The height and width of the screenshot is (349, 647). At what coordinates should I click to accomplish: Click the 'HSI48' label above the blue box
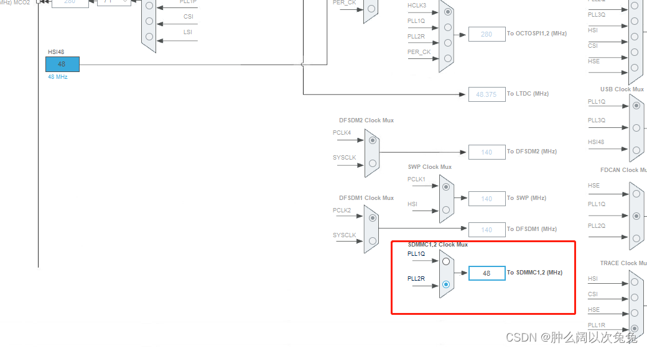(56, 52)
